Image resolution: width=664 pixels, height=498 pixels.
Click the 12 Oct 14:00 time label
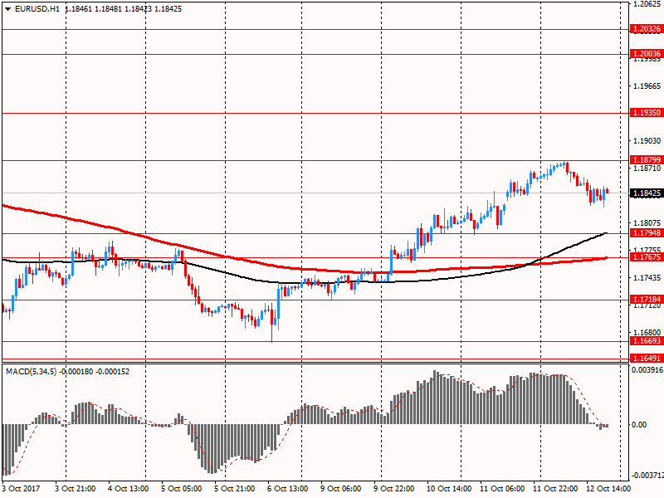pyautogui.click(x=608, y=489)
